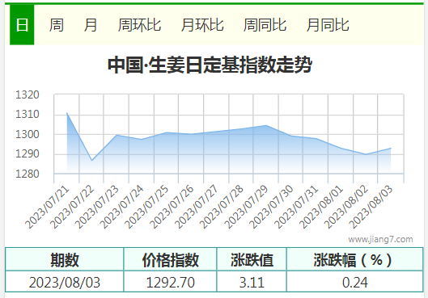
Task: Switch to the 月 monthly tab
Action: (x=91, y=25)
